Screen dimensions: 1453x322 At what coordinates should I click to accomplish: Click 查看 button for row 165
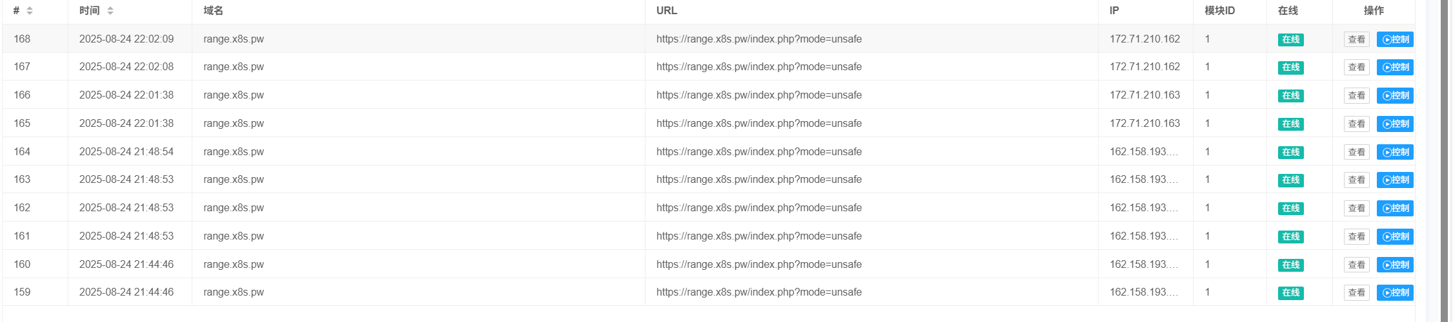coord(1357,124)
